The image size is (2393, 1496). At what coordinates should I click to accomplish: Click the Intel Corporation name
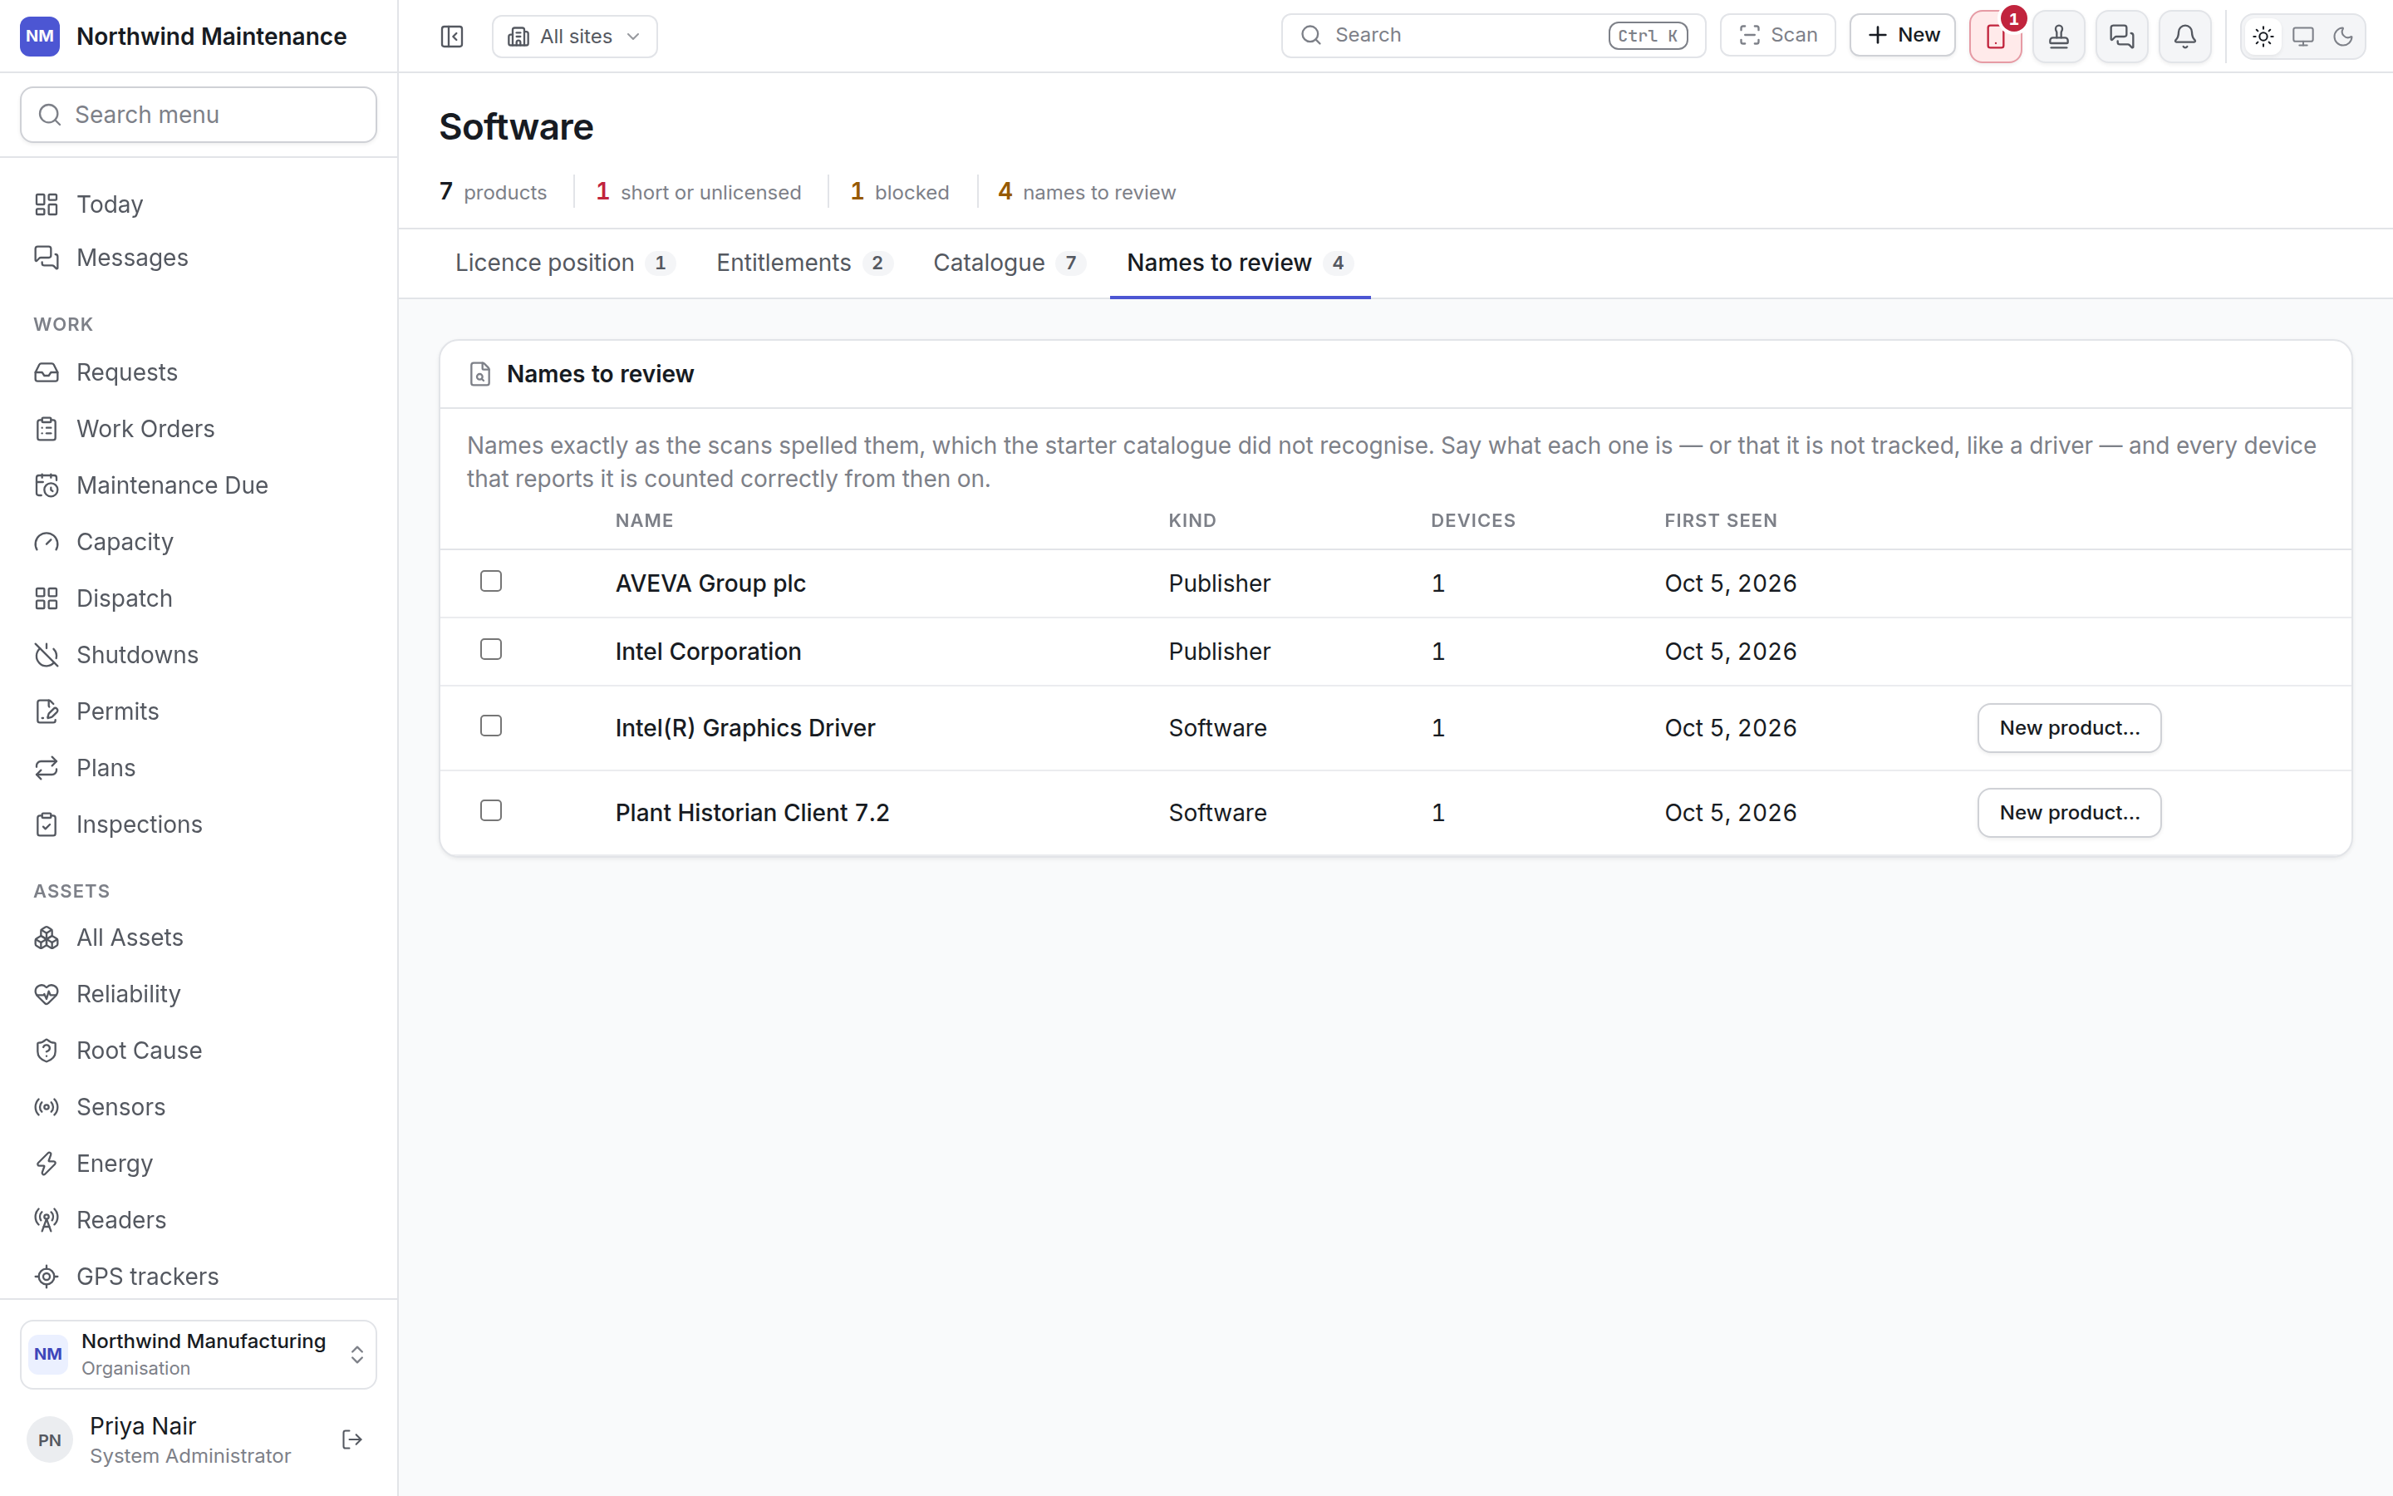point(708,652)
